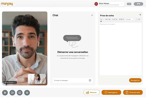Click the chat message input field
This screenshot has height=104, width=146.
(x=73, y=80)
